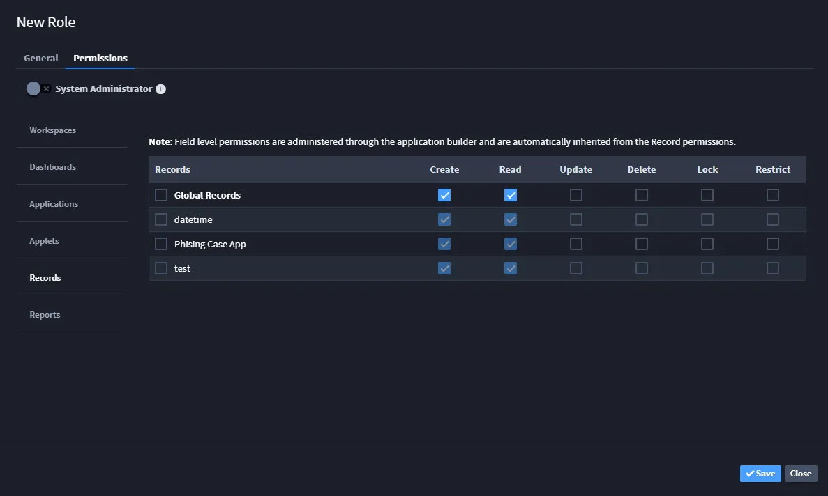
Task: Enable Update for Global Records
Action: click(576, 195)
